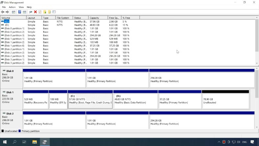The image size is (259, 146).
Task: Click the checkmark properties sheet icon
Action: pos(40,12)
